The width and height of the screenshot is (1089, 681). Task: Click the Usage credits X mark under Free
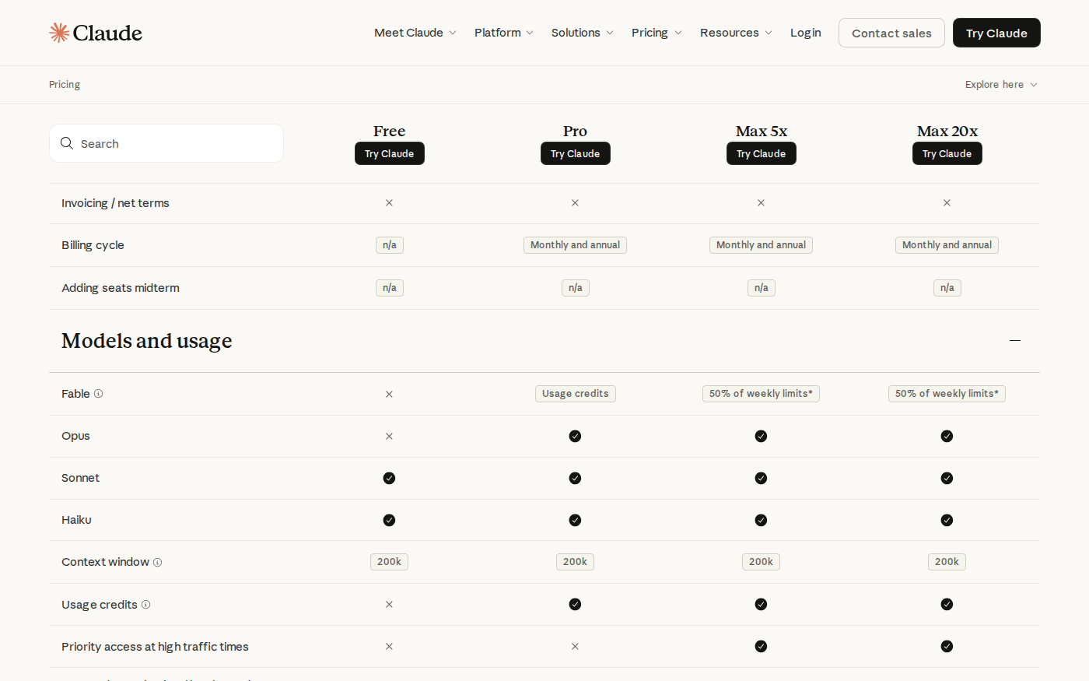pyautogui.click(x=389, y=604)
